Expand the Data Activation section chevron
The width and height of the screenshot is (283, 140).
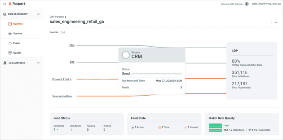coord(38,63)
